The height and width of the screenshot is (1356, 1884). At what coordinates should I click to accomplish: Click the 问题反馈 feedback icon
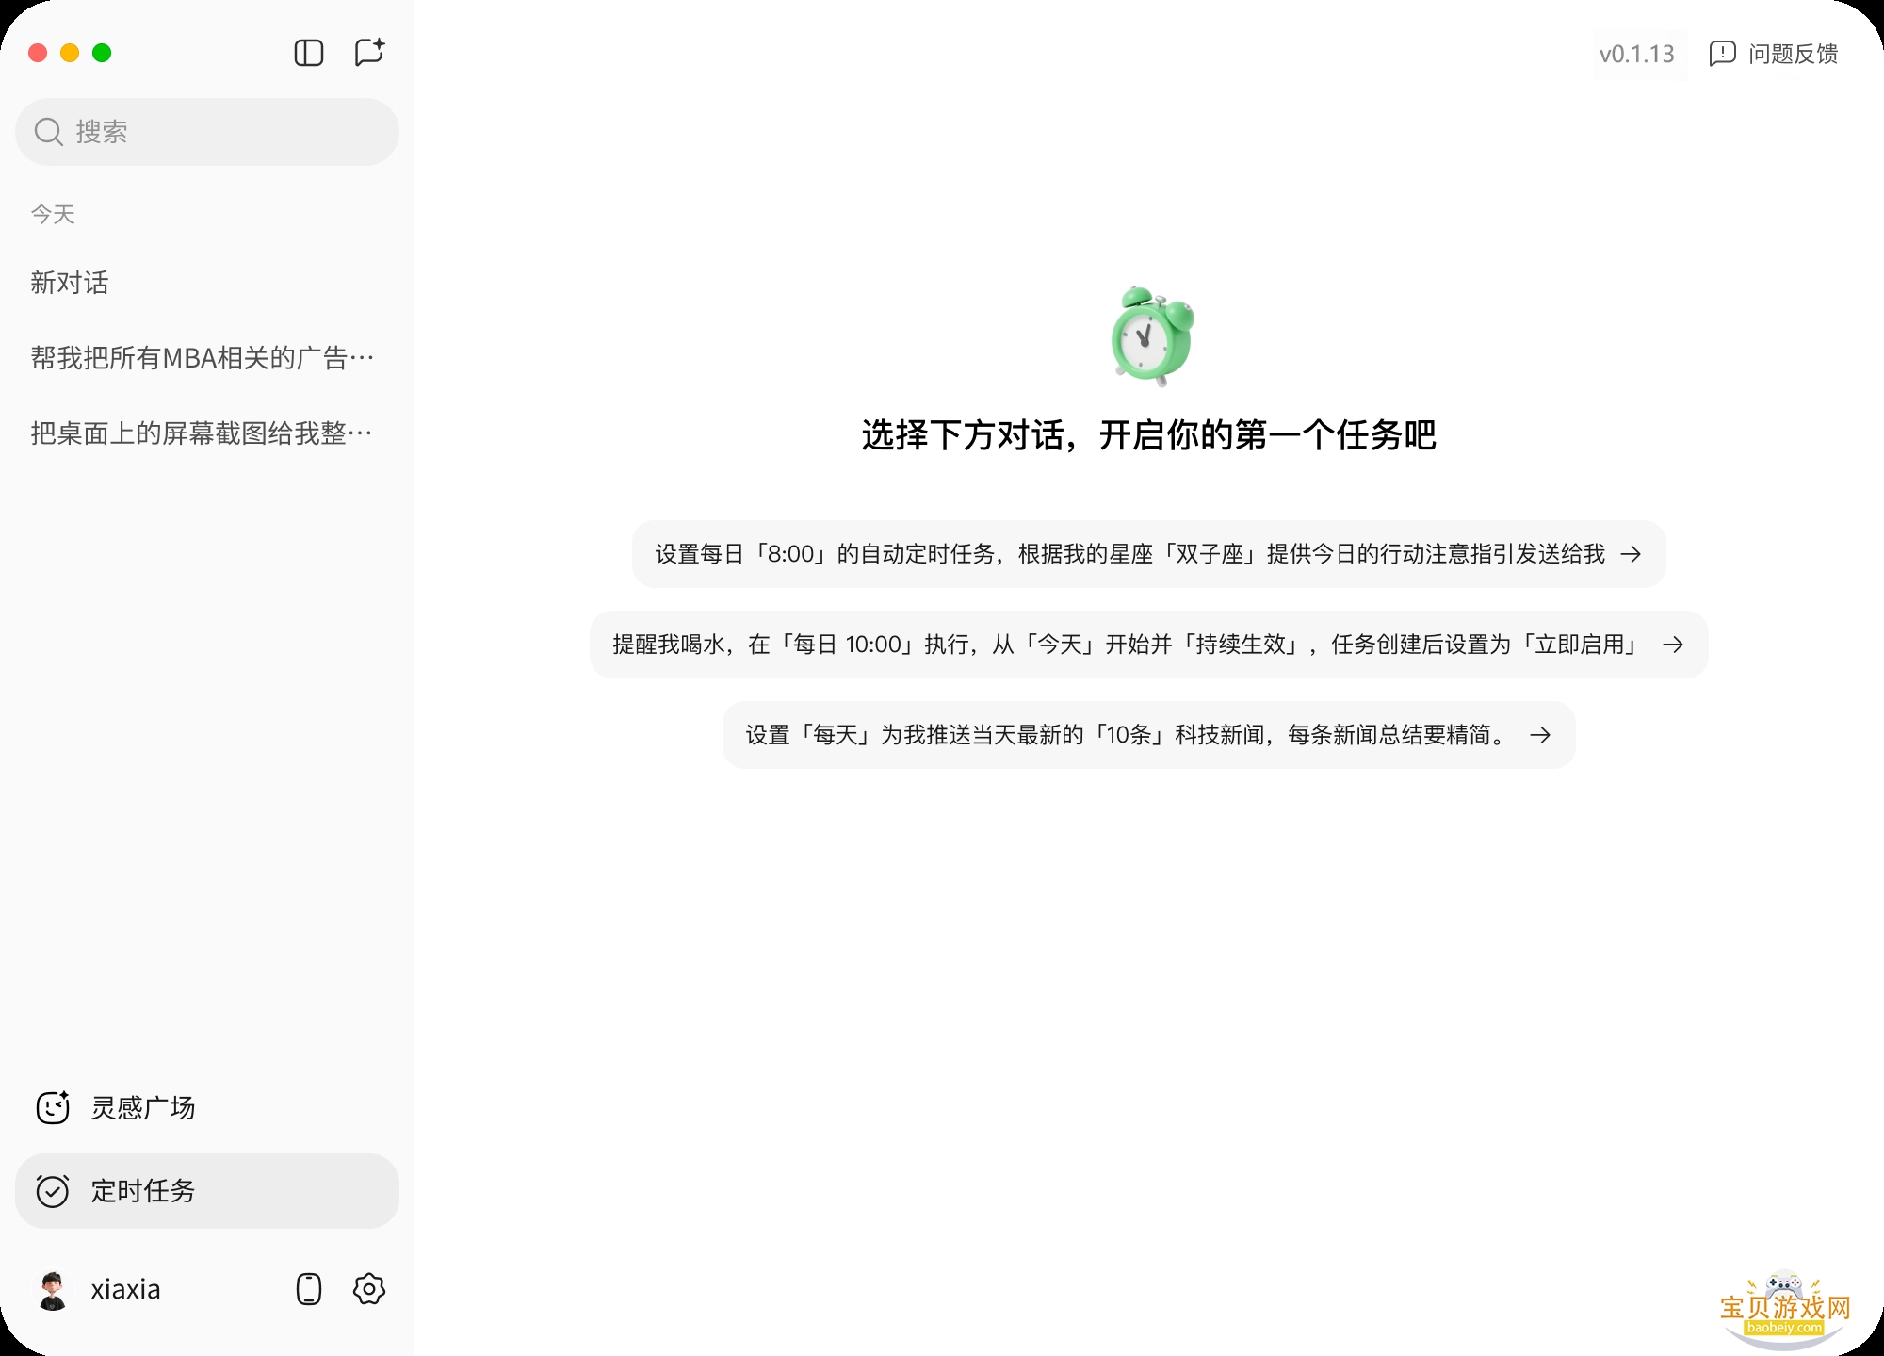1722,54
